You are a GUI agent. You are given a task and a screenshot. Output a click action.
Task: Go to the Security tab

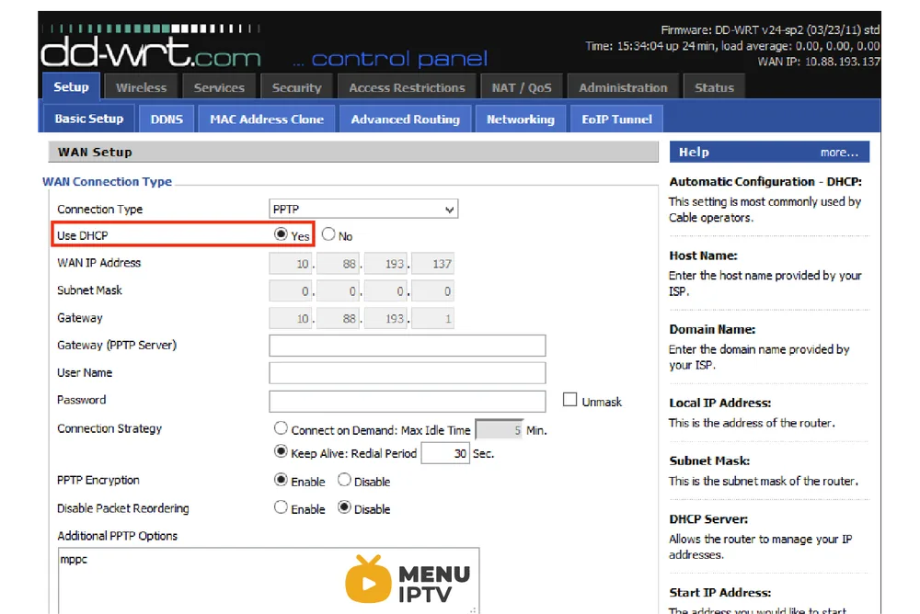pyautogui.click(x=296, y=88)
